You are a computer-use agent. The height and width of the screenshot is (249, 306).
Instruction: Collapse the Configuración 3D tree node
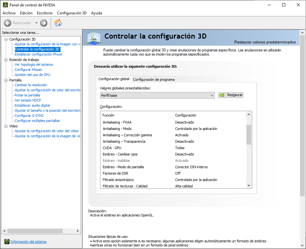[x=6, y=39]
